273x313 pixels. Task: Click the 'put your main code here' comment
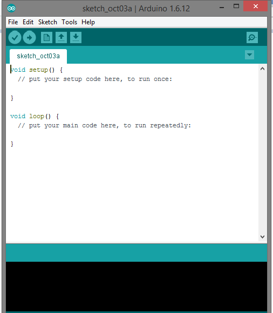click(104, 126)
